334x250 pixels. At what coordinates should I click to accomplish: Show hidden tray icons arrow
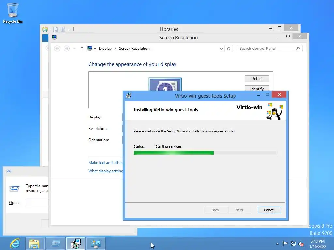pos(277,244)
